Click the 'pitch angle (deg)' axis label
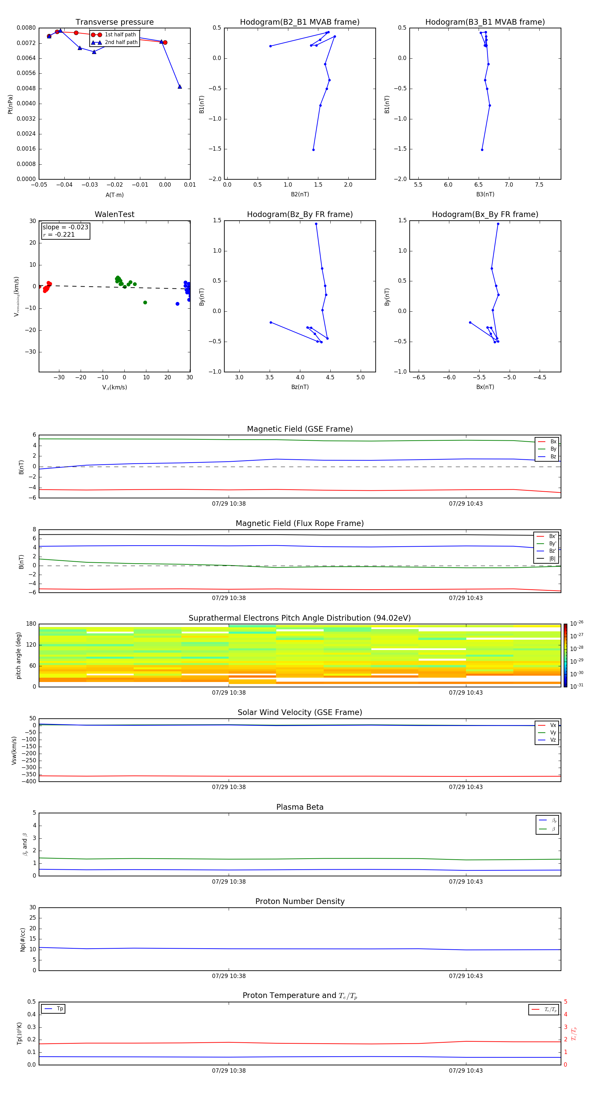This screenshot has height=1100, width=600. pos(18,655)
